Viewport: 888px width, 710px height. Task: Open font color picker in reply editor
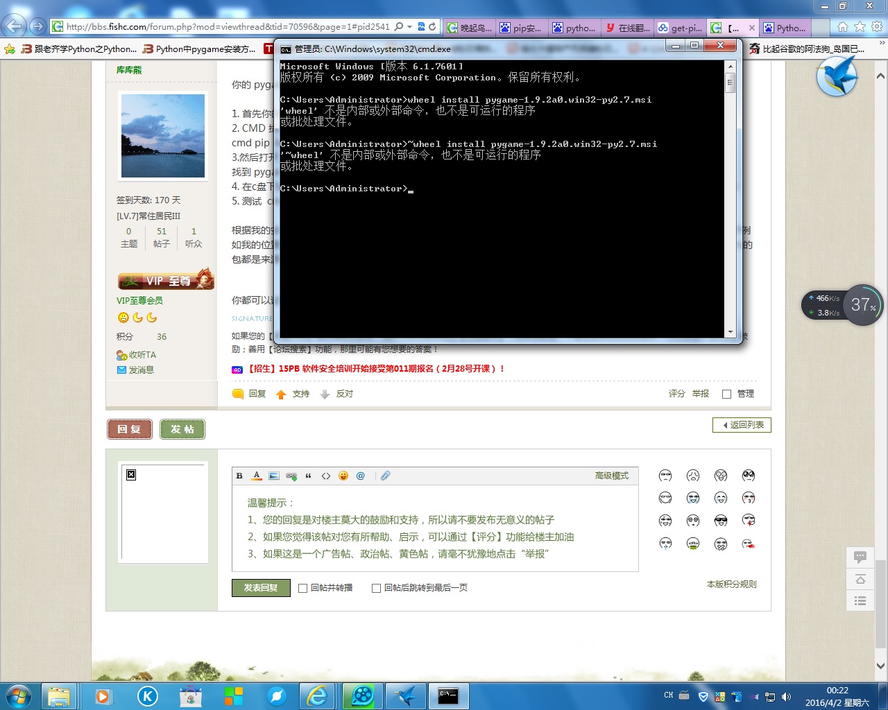coord(257,476)
